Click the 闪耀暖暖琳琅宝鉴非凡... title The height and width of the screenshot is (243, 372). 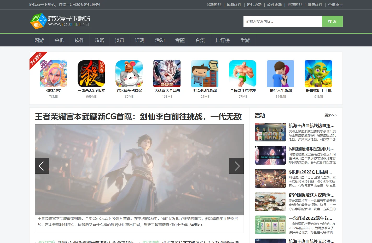click(x=311, y=149)
